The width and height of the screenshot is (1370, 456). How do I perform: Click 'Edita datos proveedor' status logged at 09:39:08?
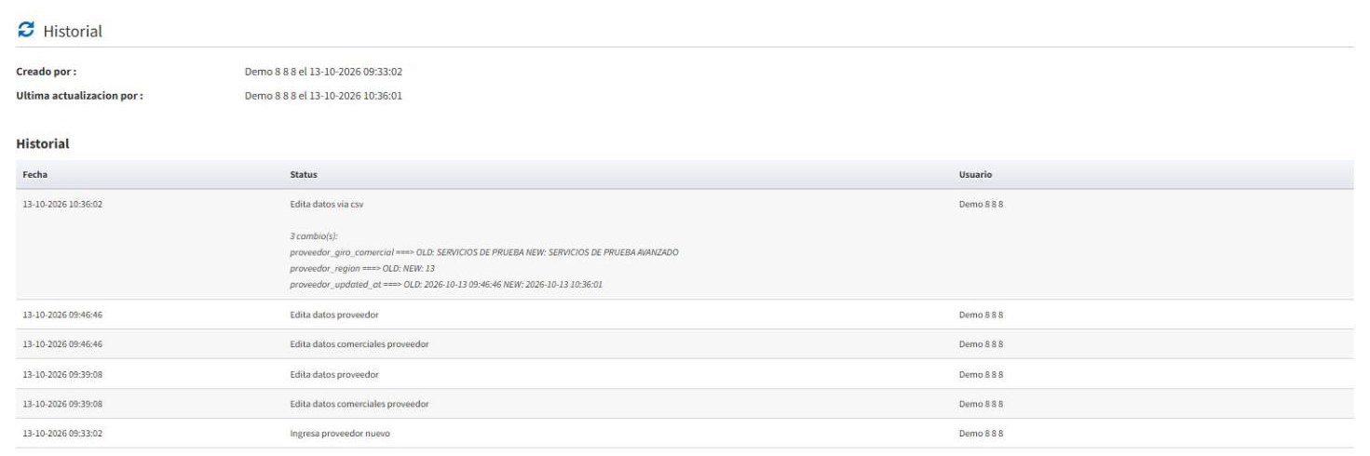click(334, 374)
